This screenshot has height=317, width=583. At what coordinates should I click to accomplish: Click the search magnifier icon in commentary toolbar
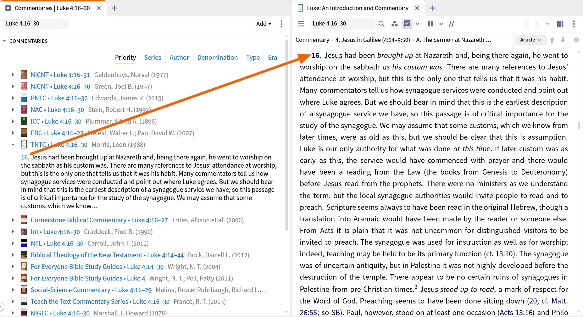coord(381,24)
